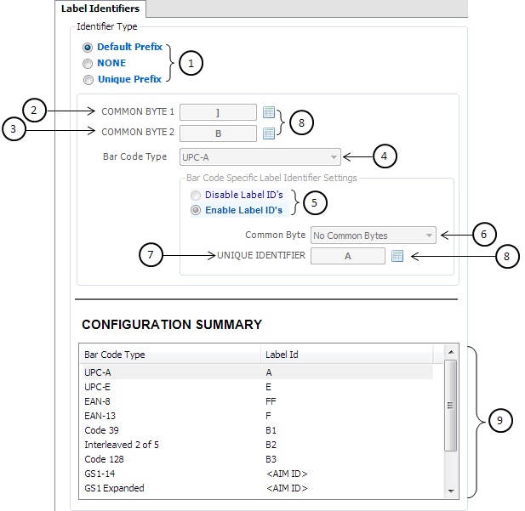
Task: Open the Common Byte dropdown
Action: click(374, 236)
